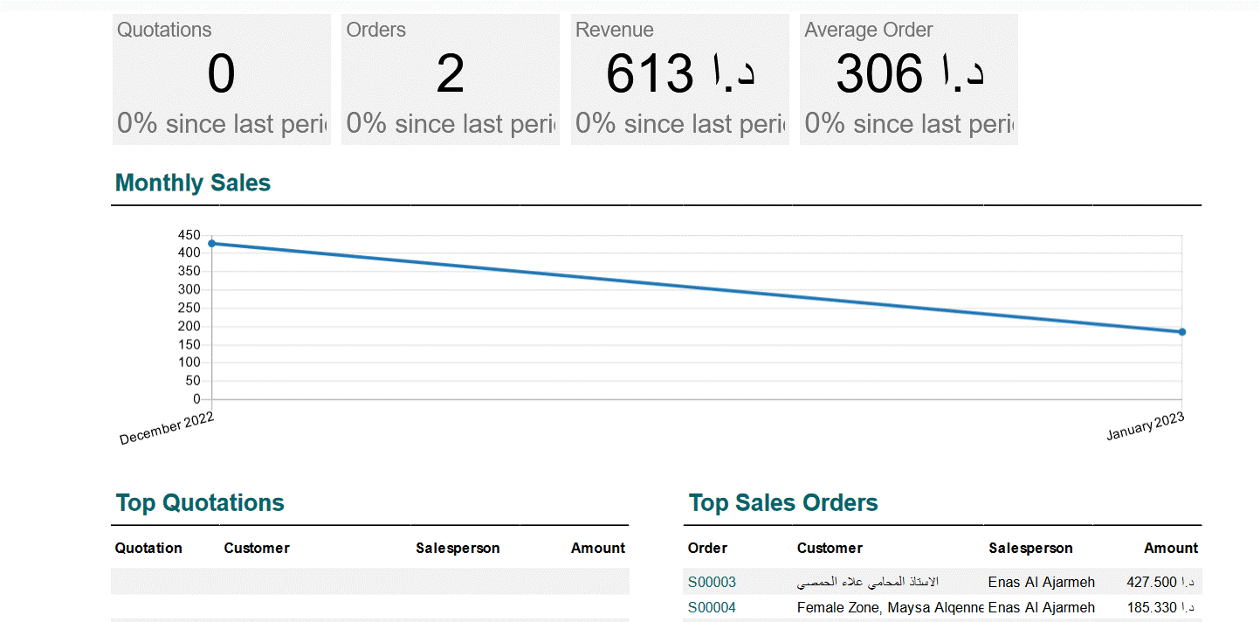This screenshot has width=1260, height=622.
Task: Click the Monthly Sales heading
Action: pyautogui.click(x=193, y=183)
